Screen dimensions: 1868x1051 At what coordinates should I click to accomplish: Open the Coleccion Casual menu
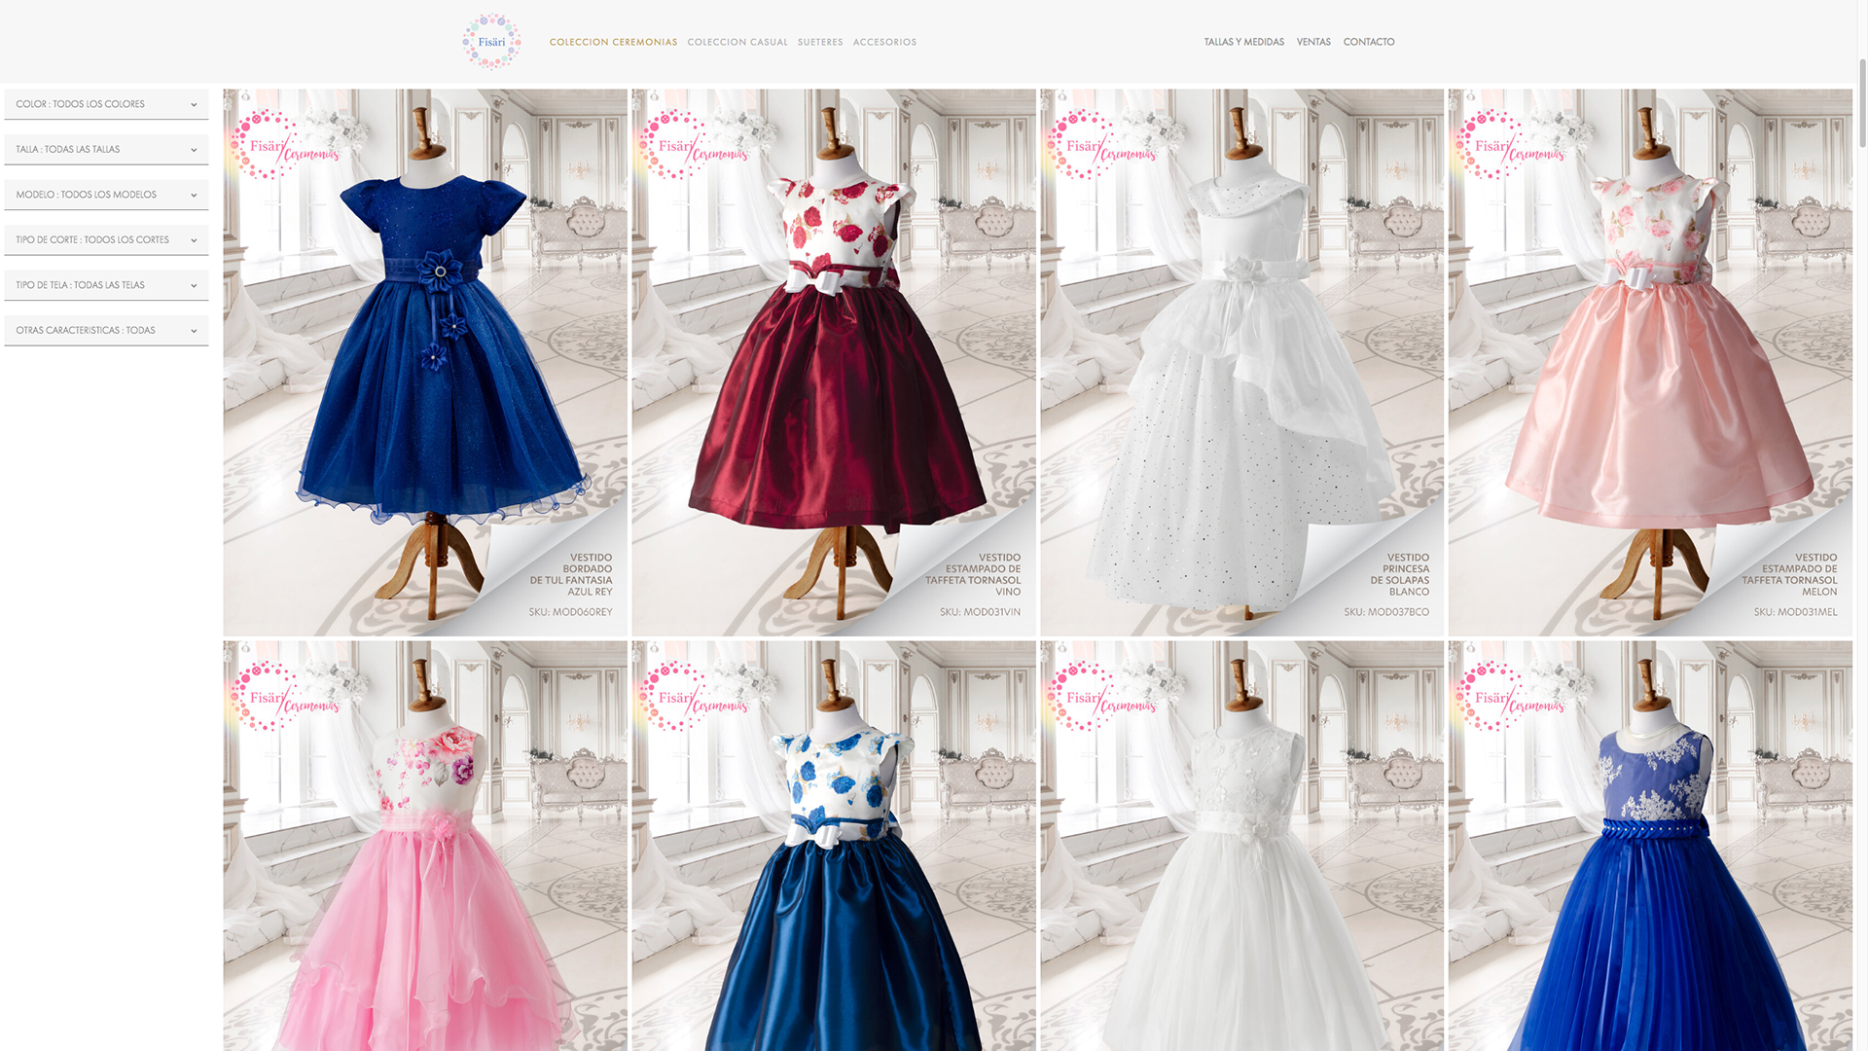pyautogui.click(x=737, y=42)
